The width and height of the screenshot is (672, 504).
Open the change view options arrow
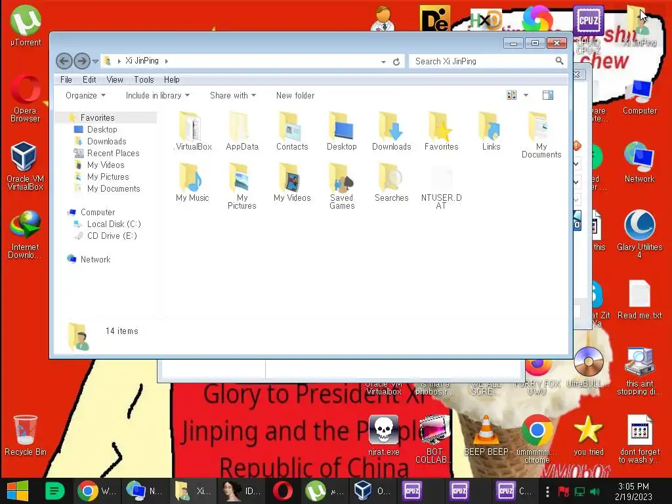coord(526,95)
